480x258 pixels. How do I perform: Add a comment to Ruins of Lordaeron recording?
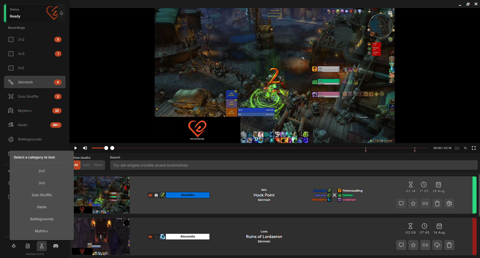coord(401,245)
